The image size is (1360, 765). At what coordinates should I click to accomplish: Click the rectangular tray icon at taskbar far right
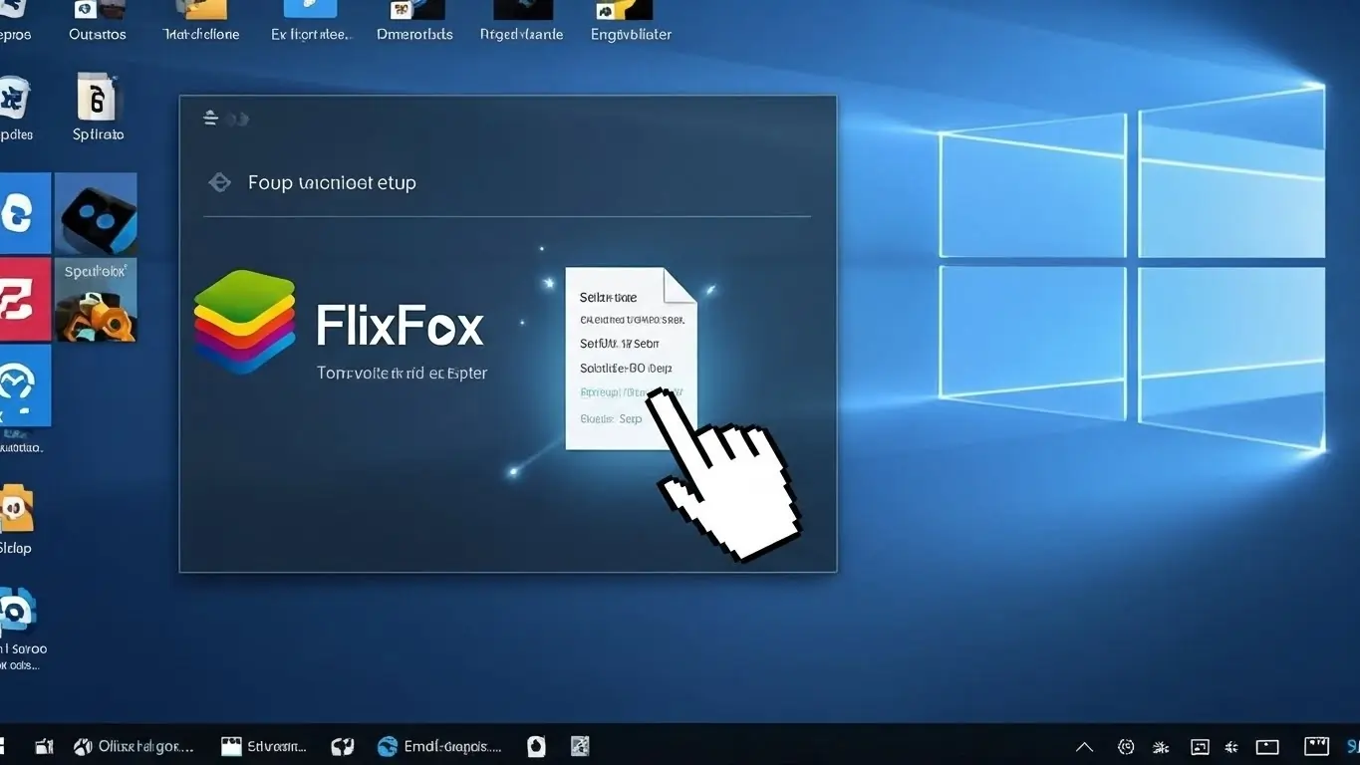click(1316, 746)
